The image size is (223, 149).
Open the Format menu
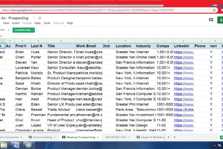(x=27, y=23)
